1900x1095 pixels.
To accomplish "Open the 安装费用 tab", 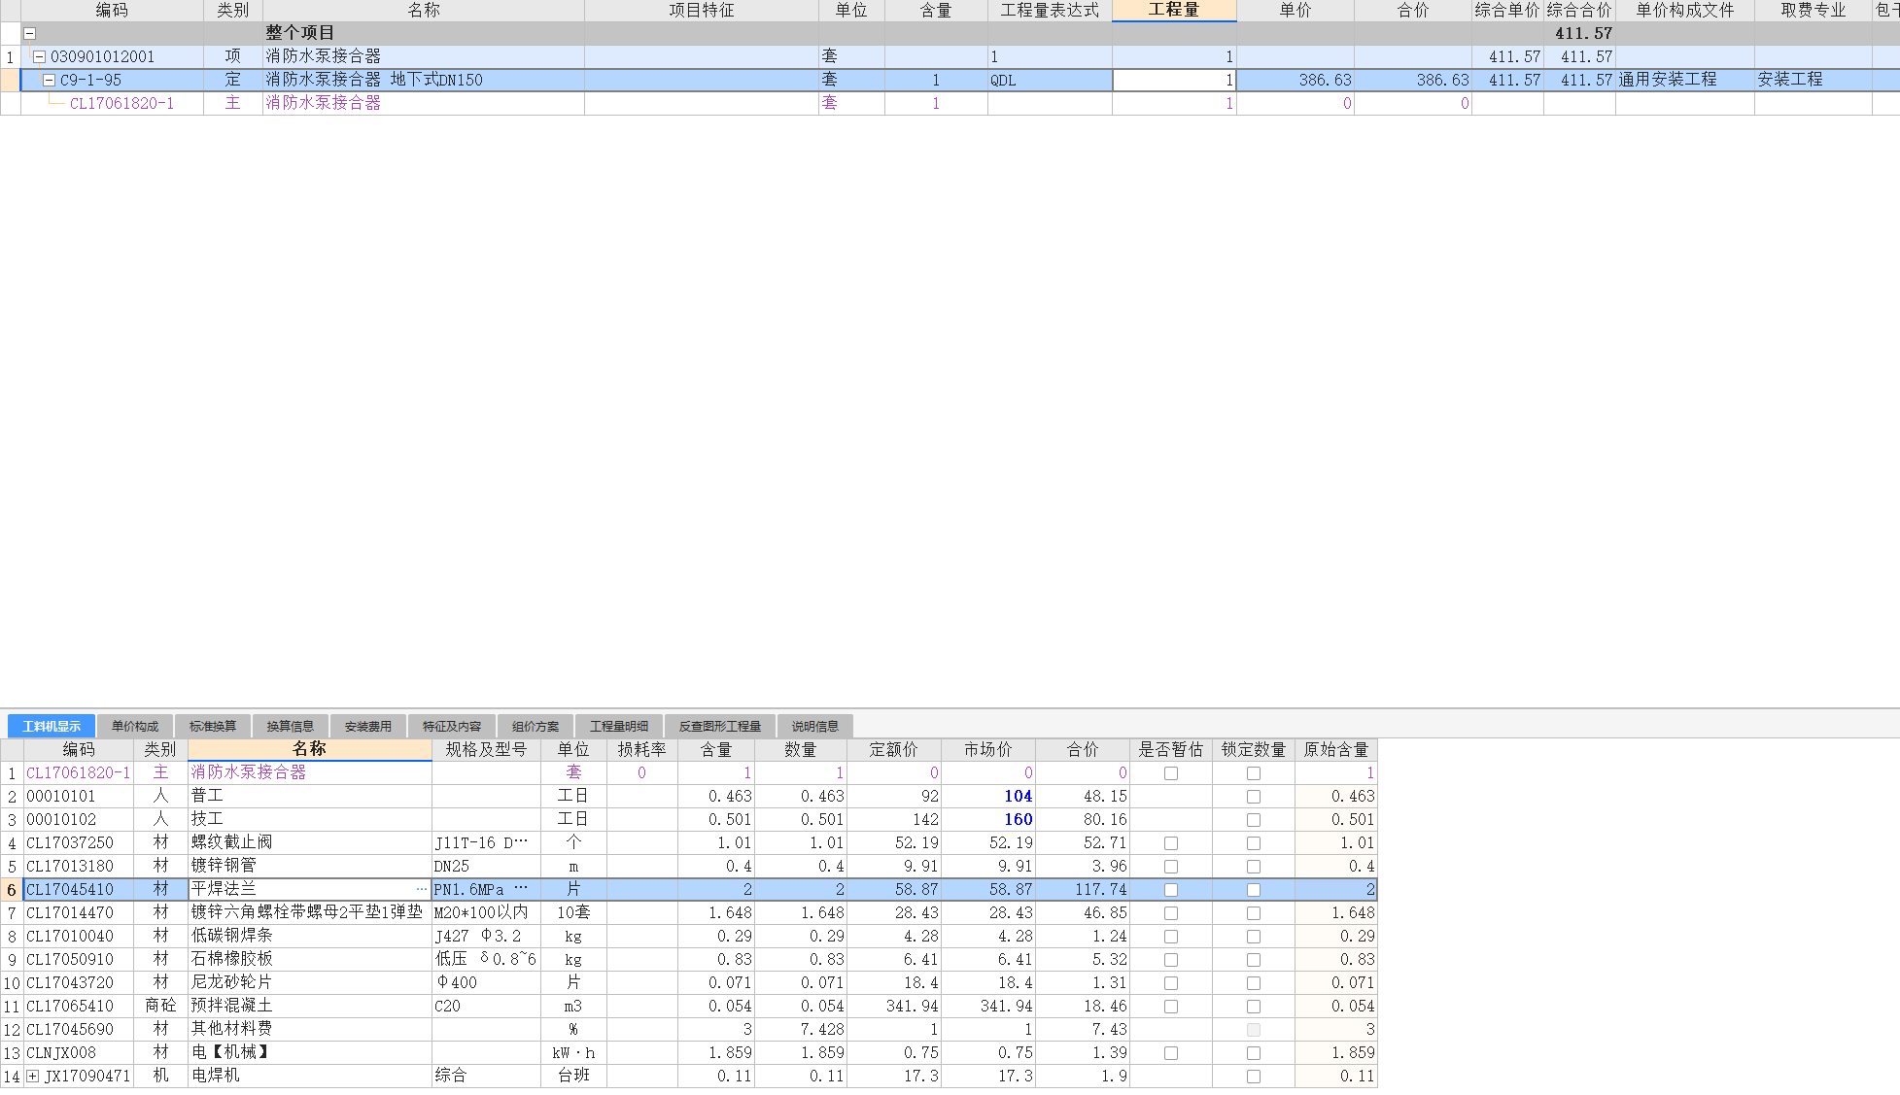I will (x=368, y=726).
